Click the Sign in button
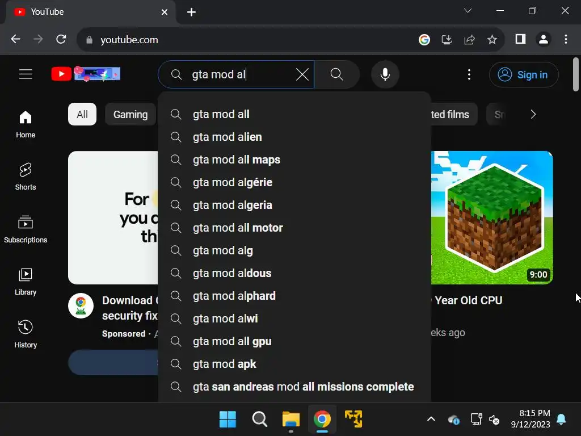Image resolution: width=581 pixels, height=436 pixels. click(524, 74)
